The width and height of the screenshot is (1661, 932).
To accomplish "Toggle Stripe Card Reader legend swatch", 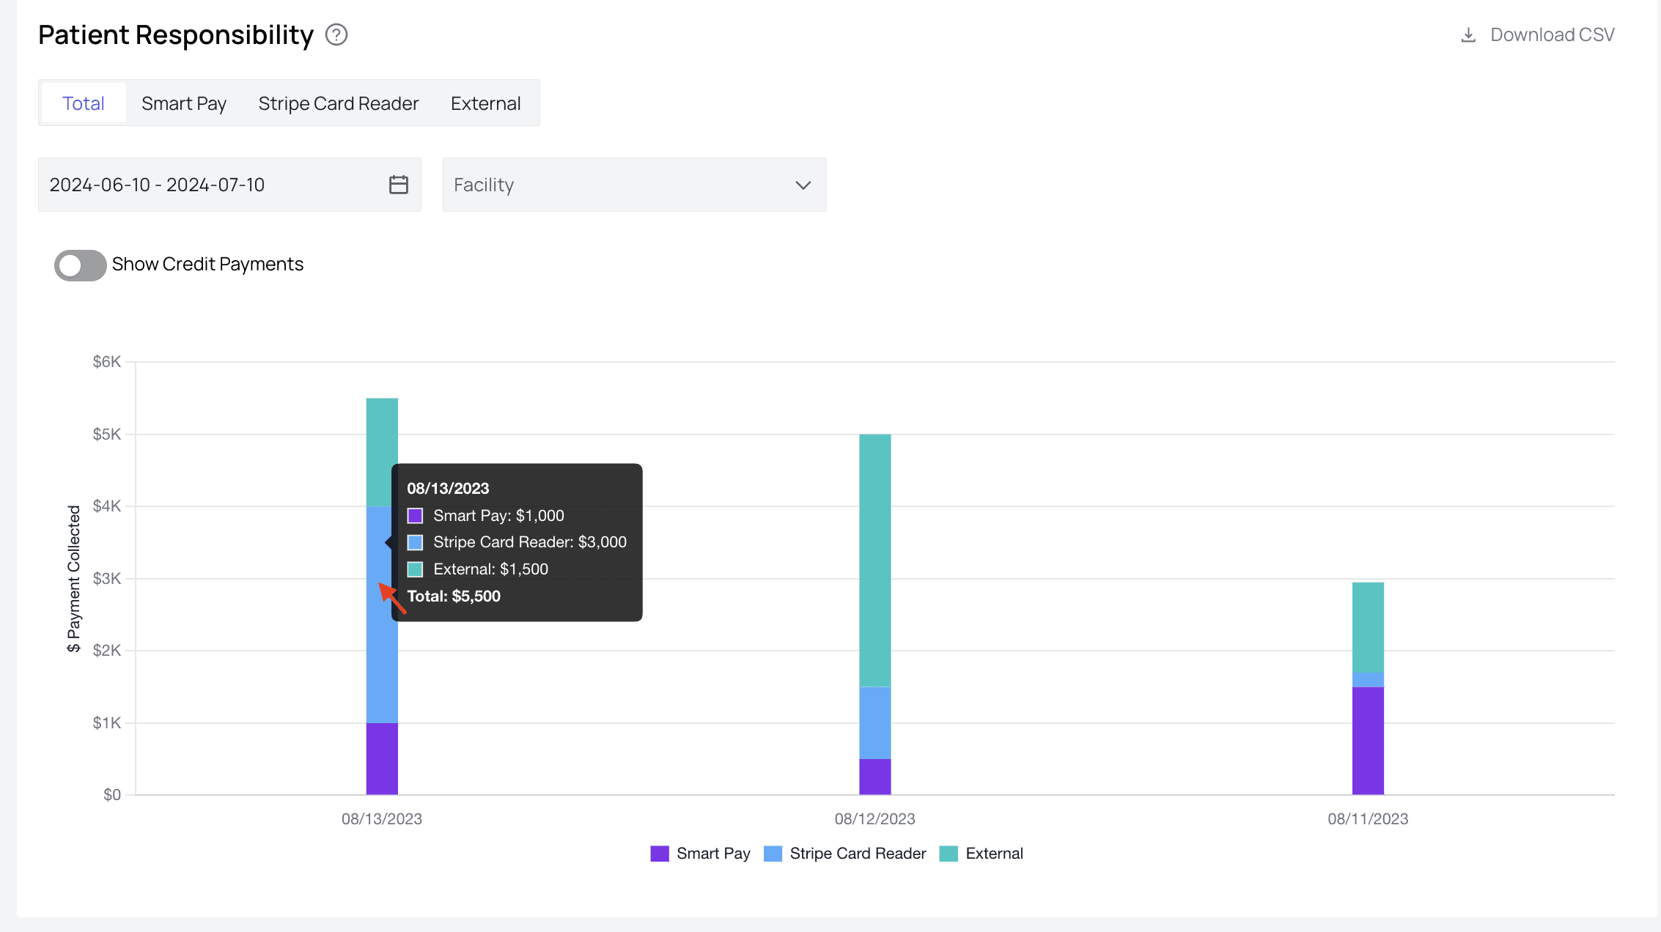I will pos(773,854).
